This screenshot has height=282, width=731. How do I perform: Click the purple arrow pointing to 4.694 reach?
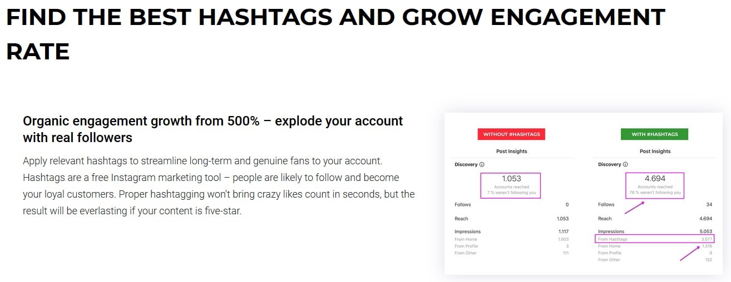634,207
